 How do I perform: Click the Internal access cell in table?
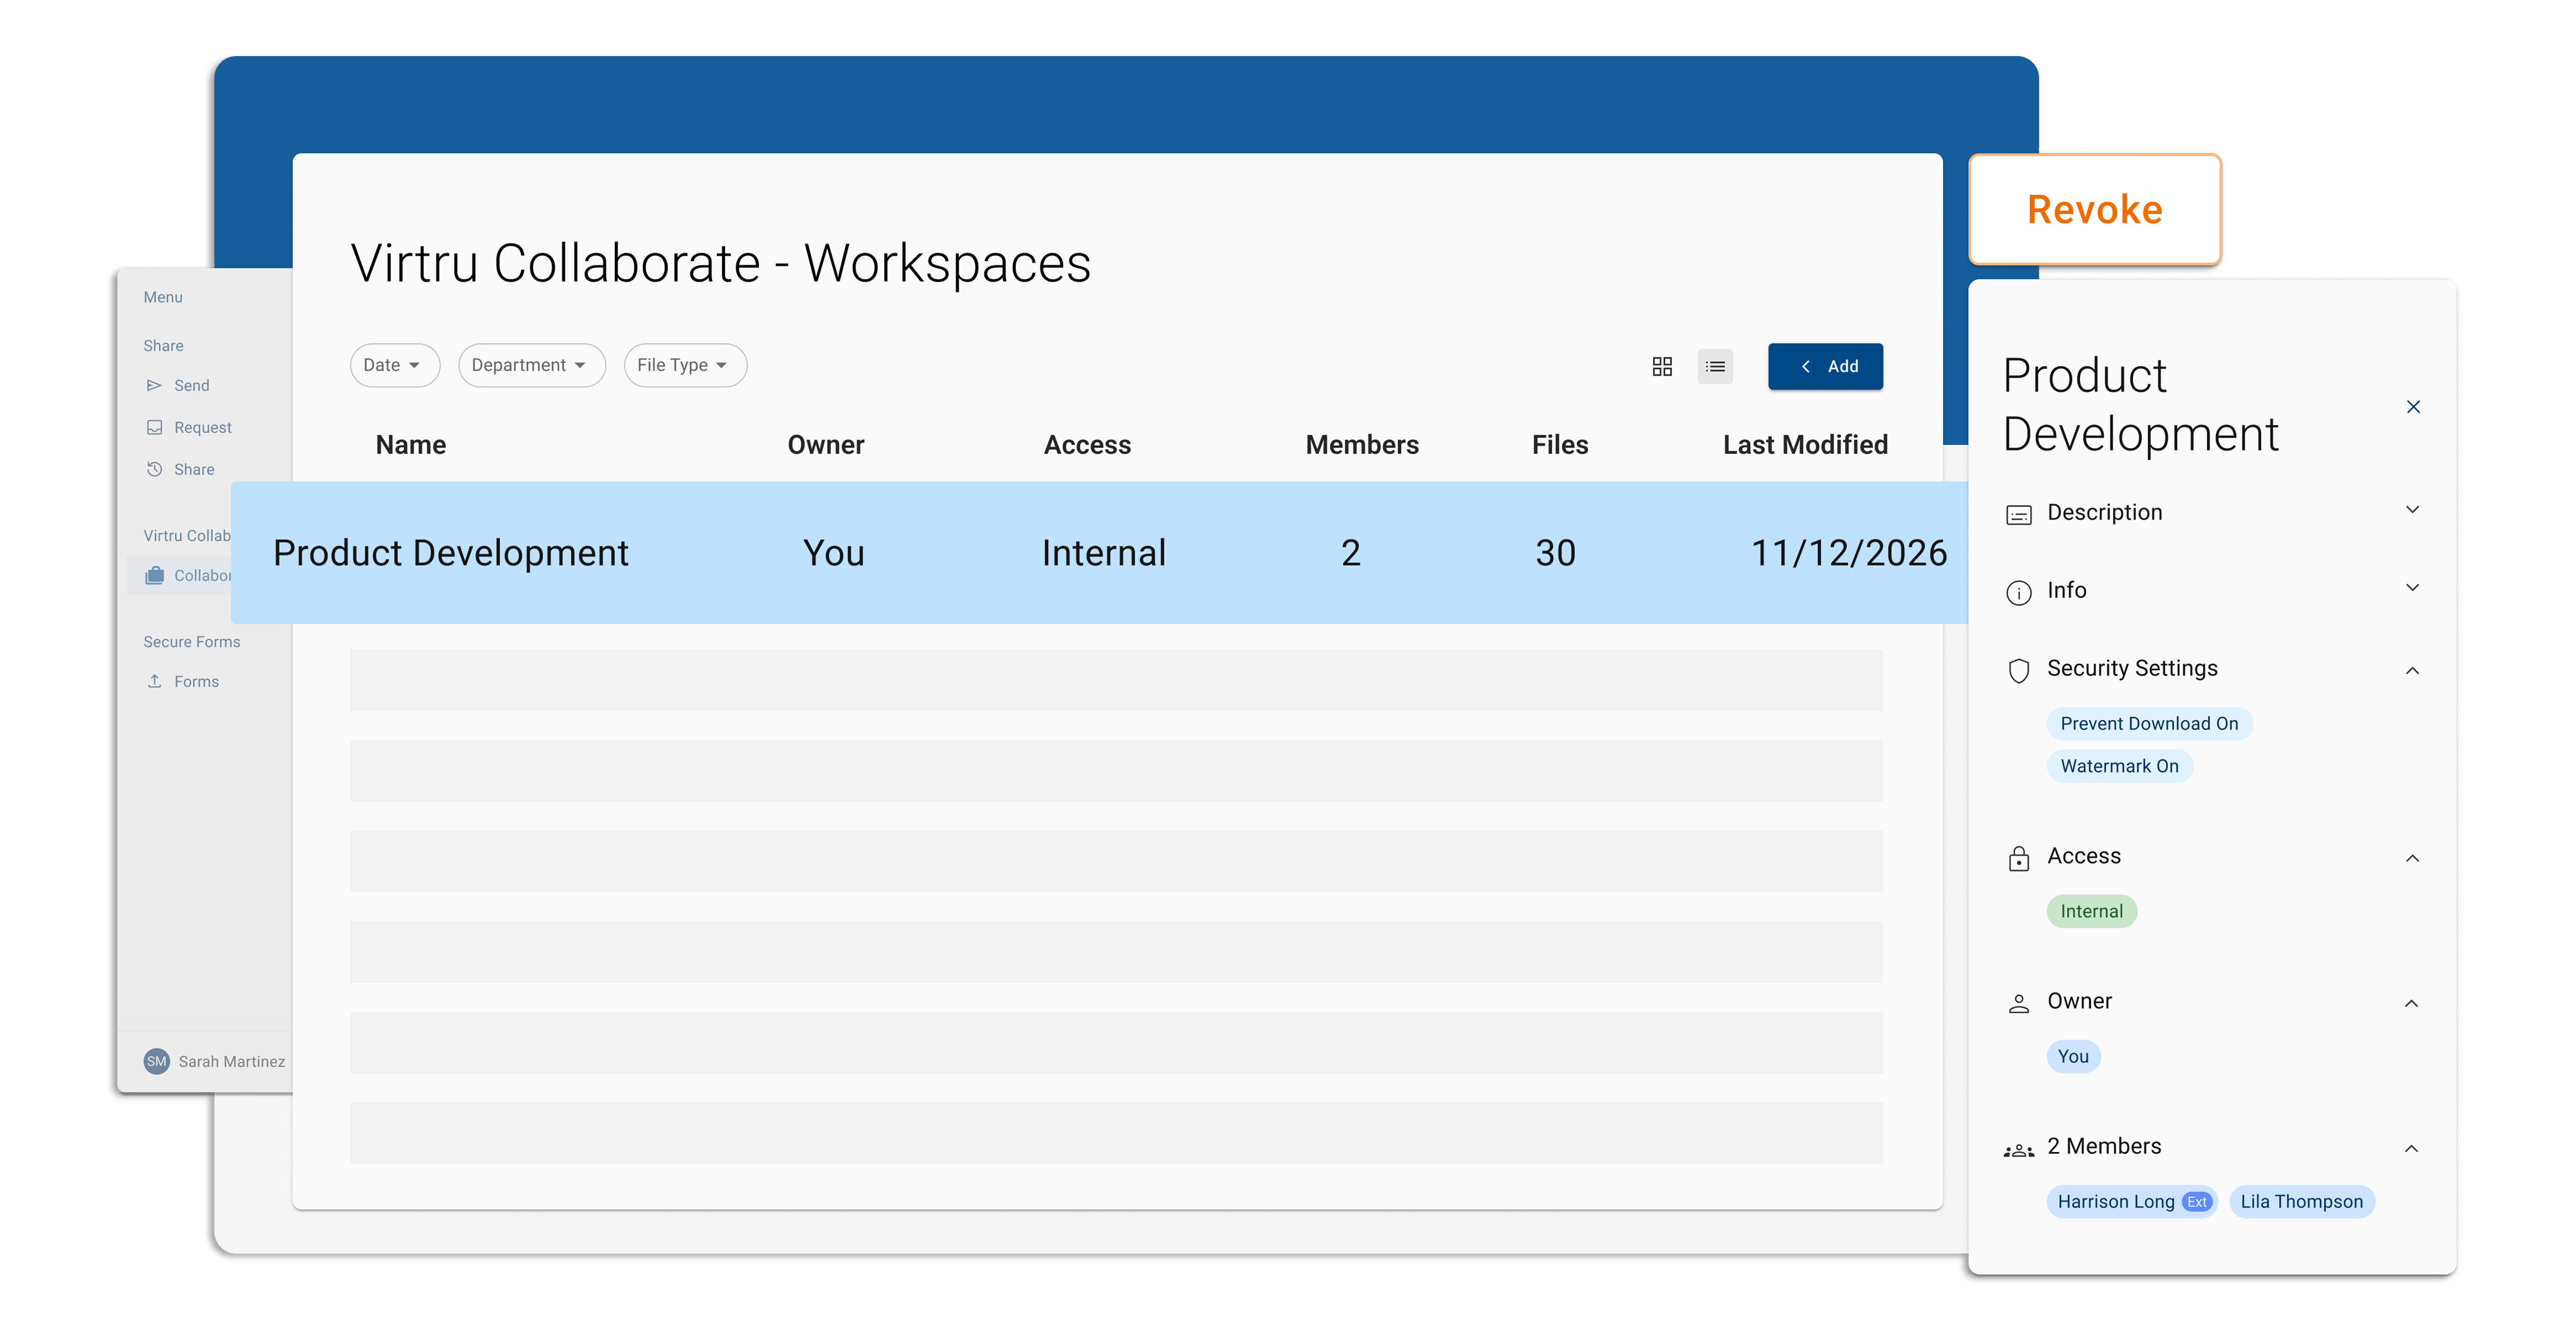[x=1103, y=552]
